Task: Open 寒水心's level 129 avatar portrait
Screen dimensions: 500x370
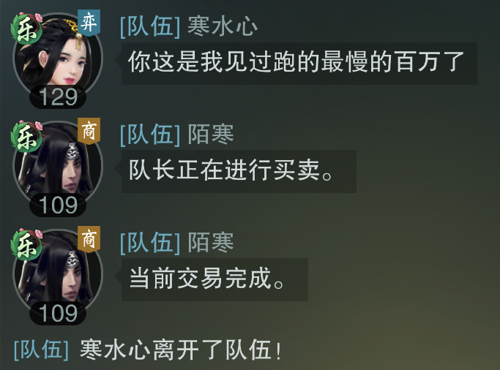Action: [x=58, y=57]
